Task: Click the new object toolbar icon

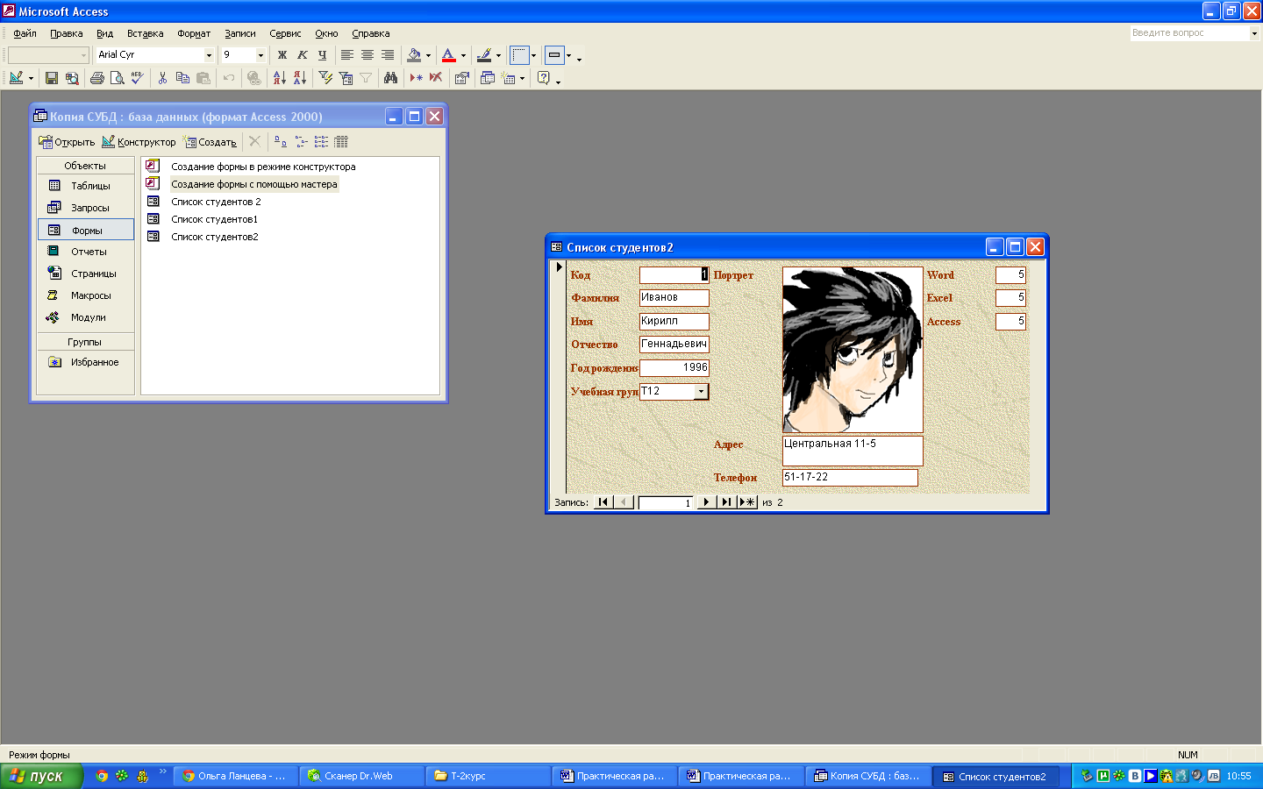Action: pyautogui.click(x=509, y=78)
